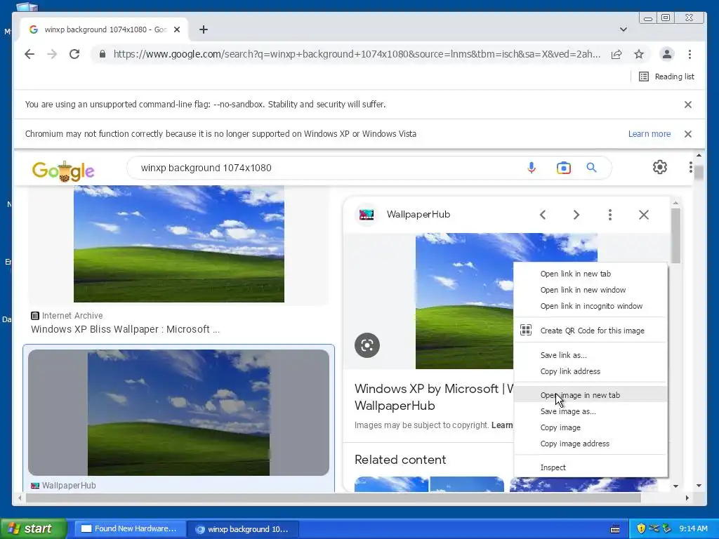Start voice search with microphone icon
The height and width of the screenshot is (539, 719).
[532, 168]
